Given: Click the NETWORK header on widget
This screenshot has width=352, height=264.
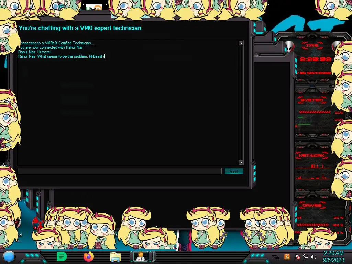Looking at the screenshot, I should [x=311, y=155].
